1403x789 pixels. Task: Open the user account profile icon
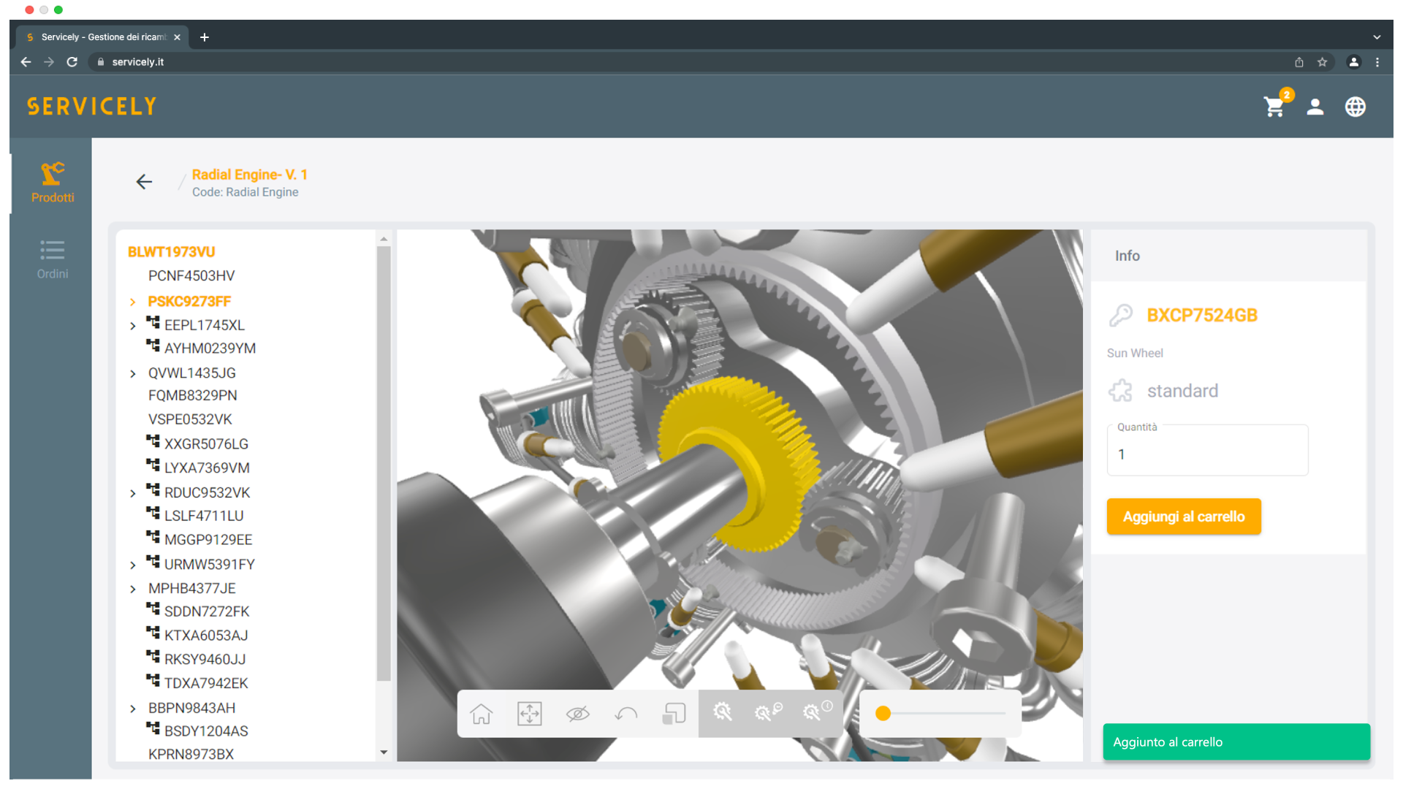tap(1315, 107)
